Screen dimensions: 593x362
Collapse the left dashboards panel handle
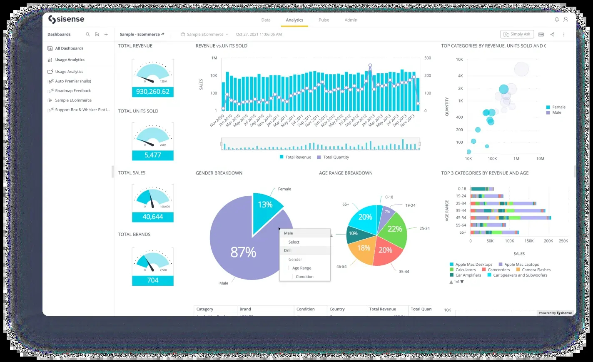[x=112, y=172]
